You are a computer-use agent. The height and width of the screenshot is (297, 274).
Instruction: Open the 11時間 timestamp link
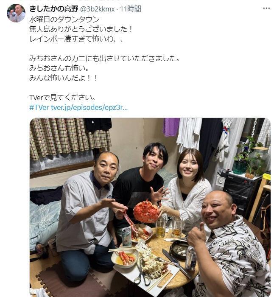coord(131,9)
